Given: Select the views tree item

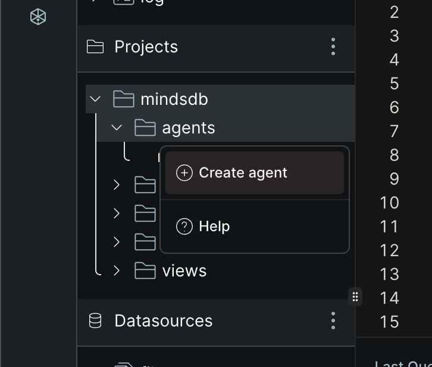Looking at the screenshot, I should [184, 270].
